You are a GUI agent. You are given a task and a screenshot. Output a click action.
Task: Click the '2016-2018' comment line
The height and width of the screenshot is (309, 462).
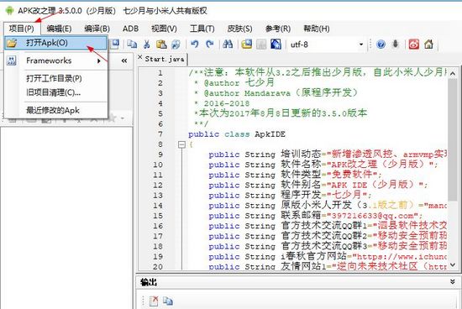222,103
